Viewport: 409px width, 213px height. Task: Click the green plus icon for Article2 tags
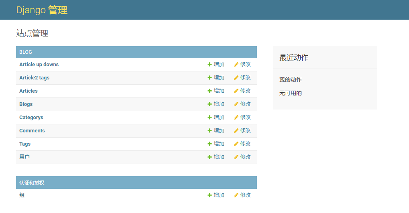[x=210, y=78]
